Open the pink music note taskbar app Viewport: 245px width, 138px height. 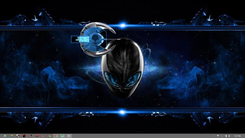[x=31, y=136]
